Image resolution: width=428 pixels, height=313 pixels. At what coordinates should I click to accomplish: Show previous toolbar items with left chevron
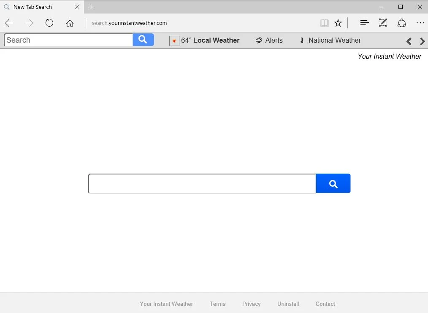(409, 41)
